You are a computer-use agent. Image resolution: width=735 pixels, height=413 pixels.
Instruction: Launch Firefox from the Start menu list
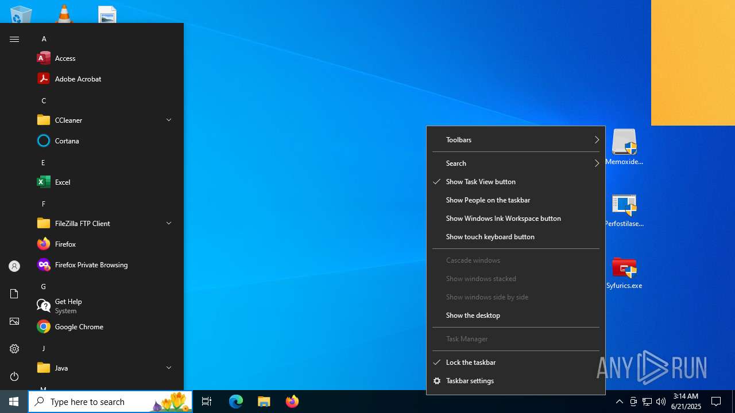coord(106,244)
